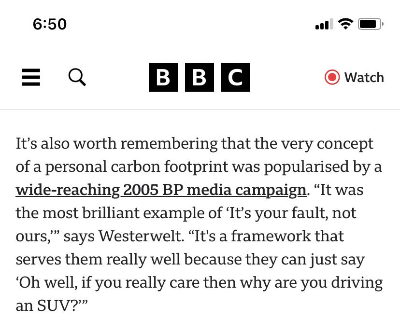Tap the first B block of the BBC logo
The image size is (400, 320).
pyautogui.click(x=163, y=77)
